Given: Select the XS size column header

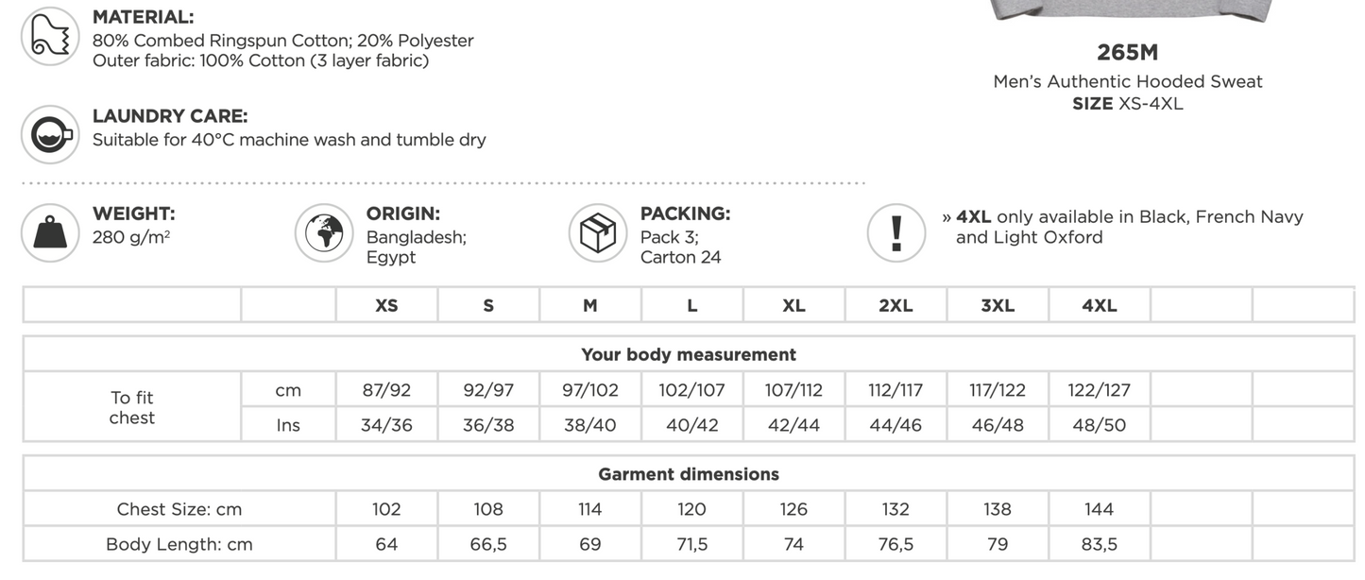Looking at the screenshot, I should (x=386, y=306).
